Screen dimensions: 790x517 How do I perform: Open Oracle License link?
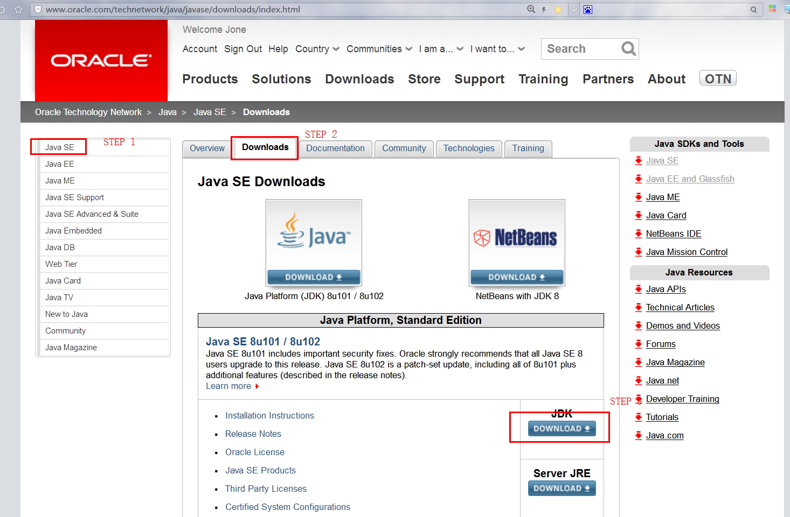255,452
